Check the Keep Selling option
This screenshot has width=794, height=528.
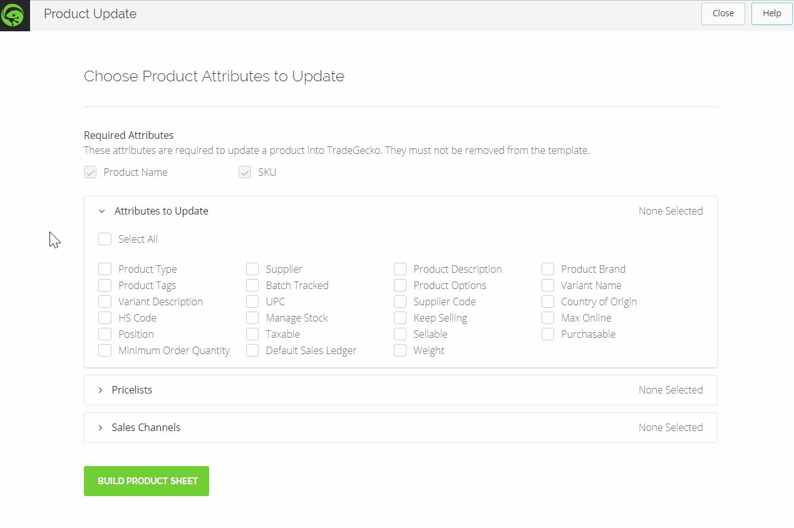click(400, 318)
